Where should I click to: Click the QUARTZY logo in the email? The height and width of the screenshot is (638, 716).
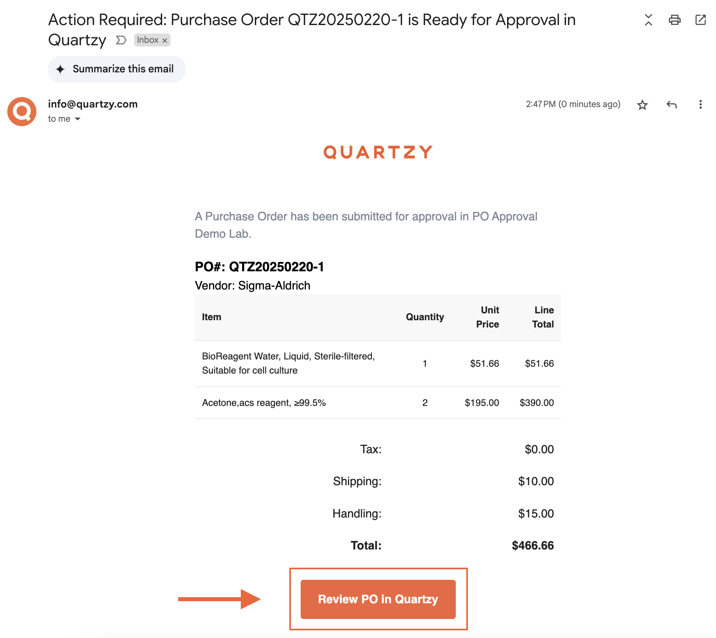pos(378,152)
